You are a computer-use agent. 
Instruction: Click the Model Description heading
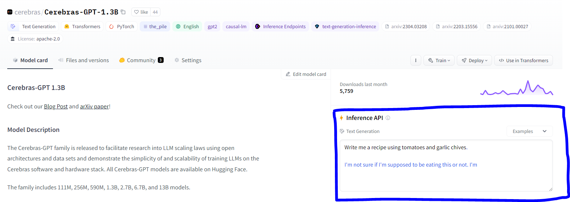point(33,130)
